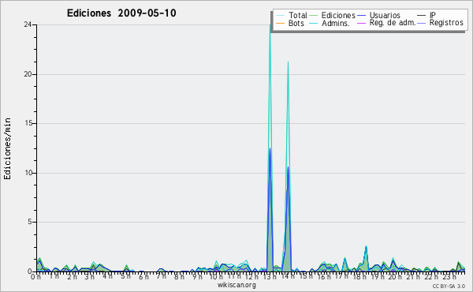Select the Admins. legend label
Image resolution: width=473 pixels, height=292 pixels.
point(336,23)
